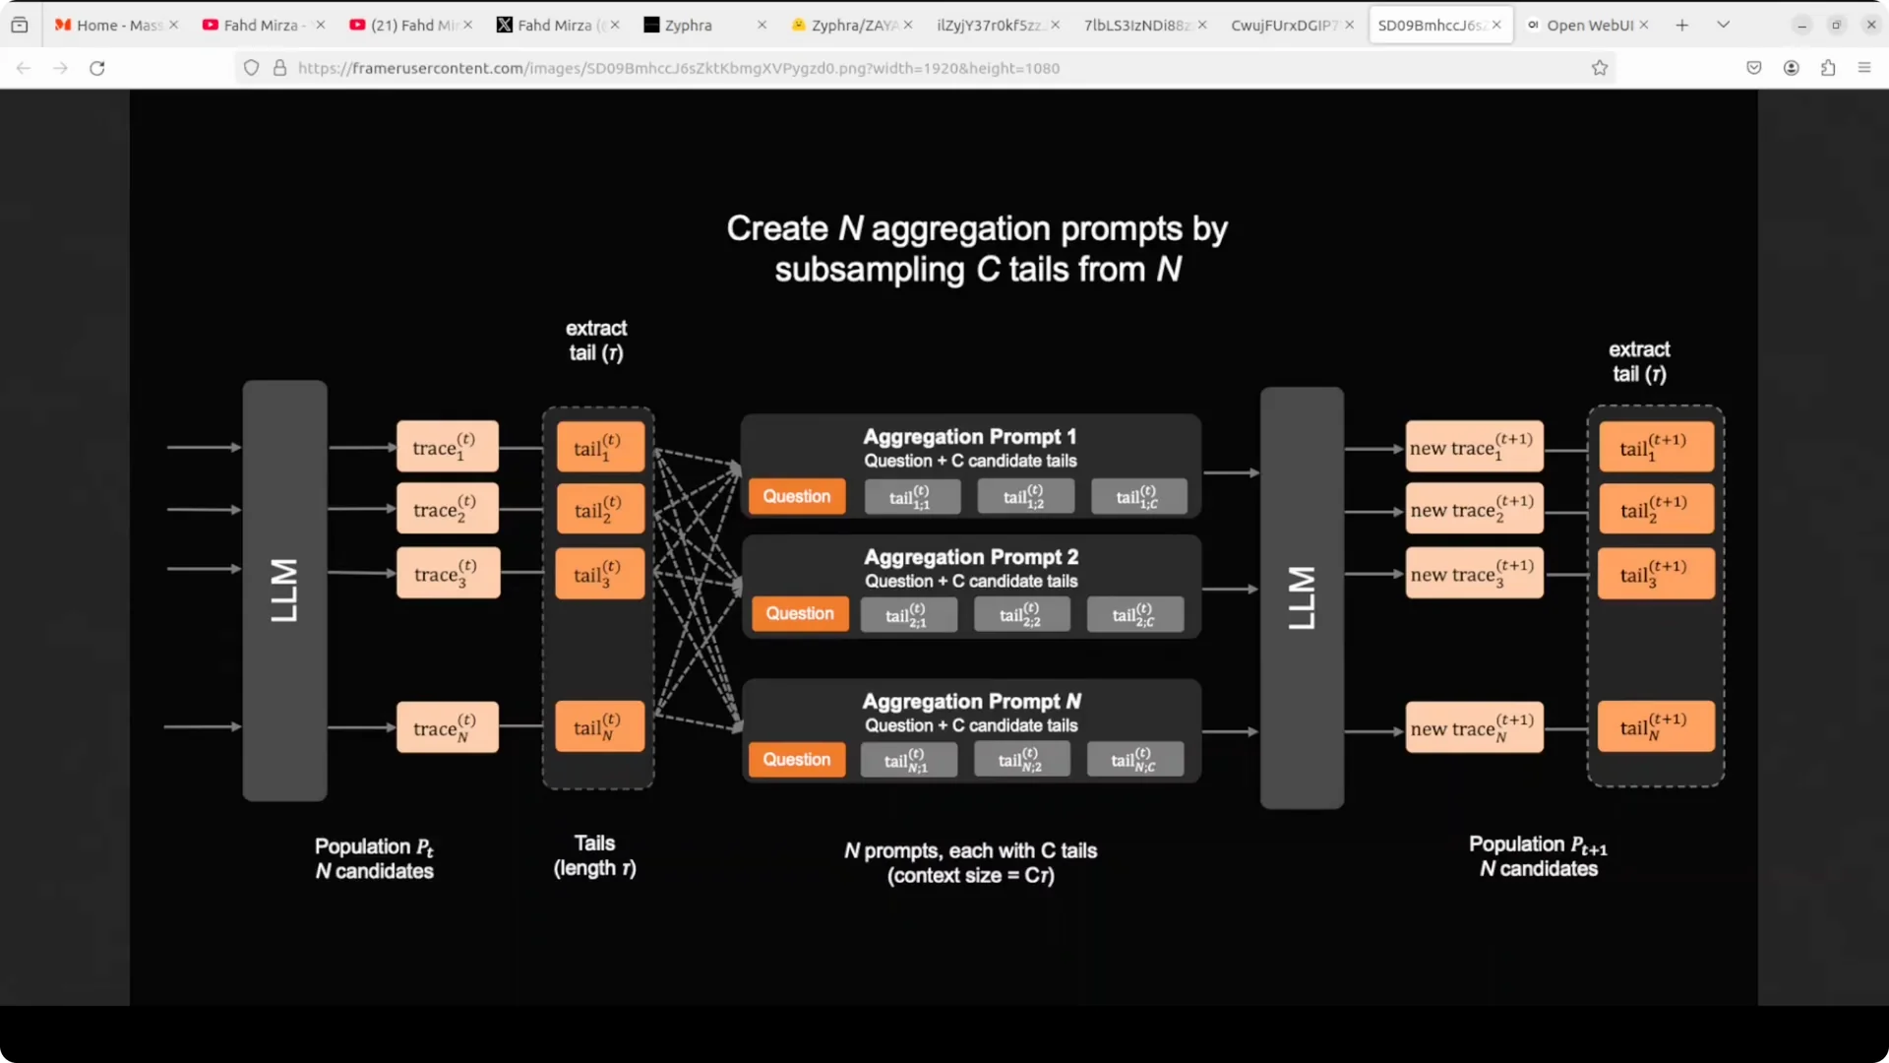Reload the current page
This screenshot has width=1889, height=1063.
point(96,68)
